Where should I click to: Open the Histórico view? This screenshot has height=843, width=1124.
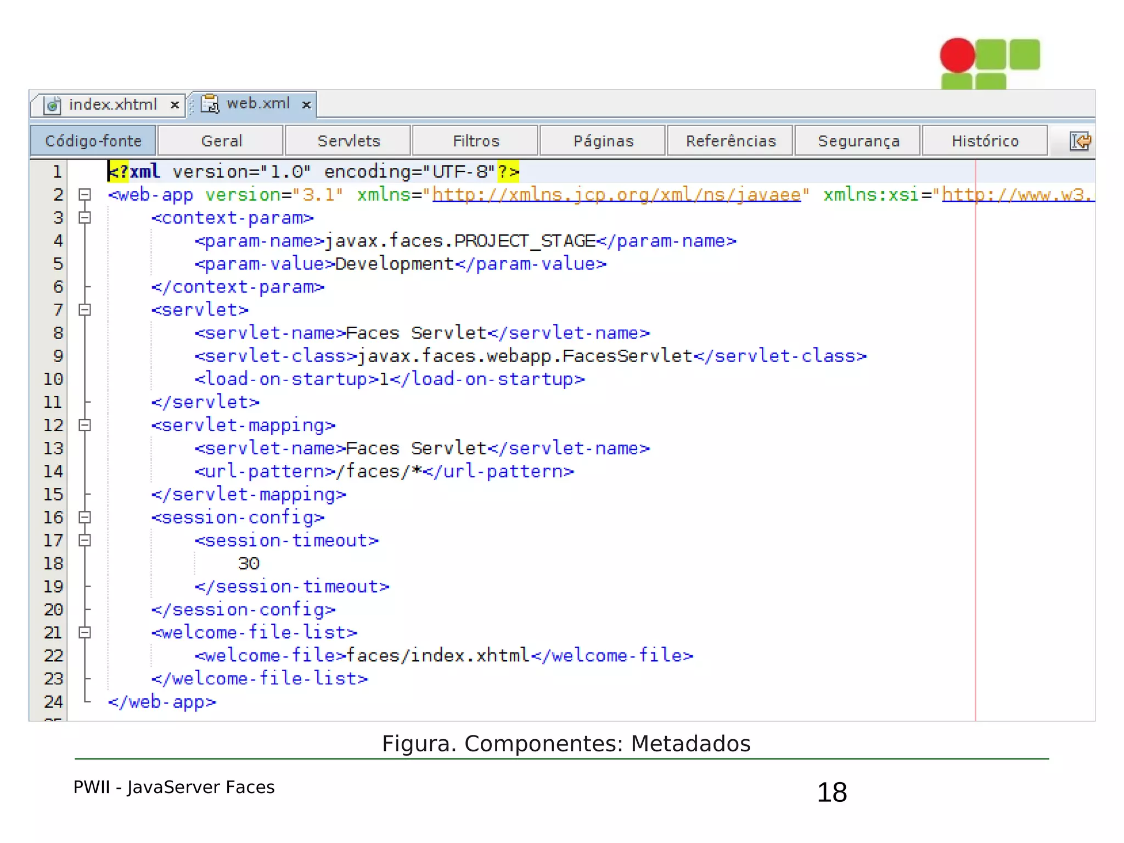coord(985,141)
